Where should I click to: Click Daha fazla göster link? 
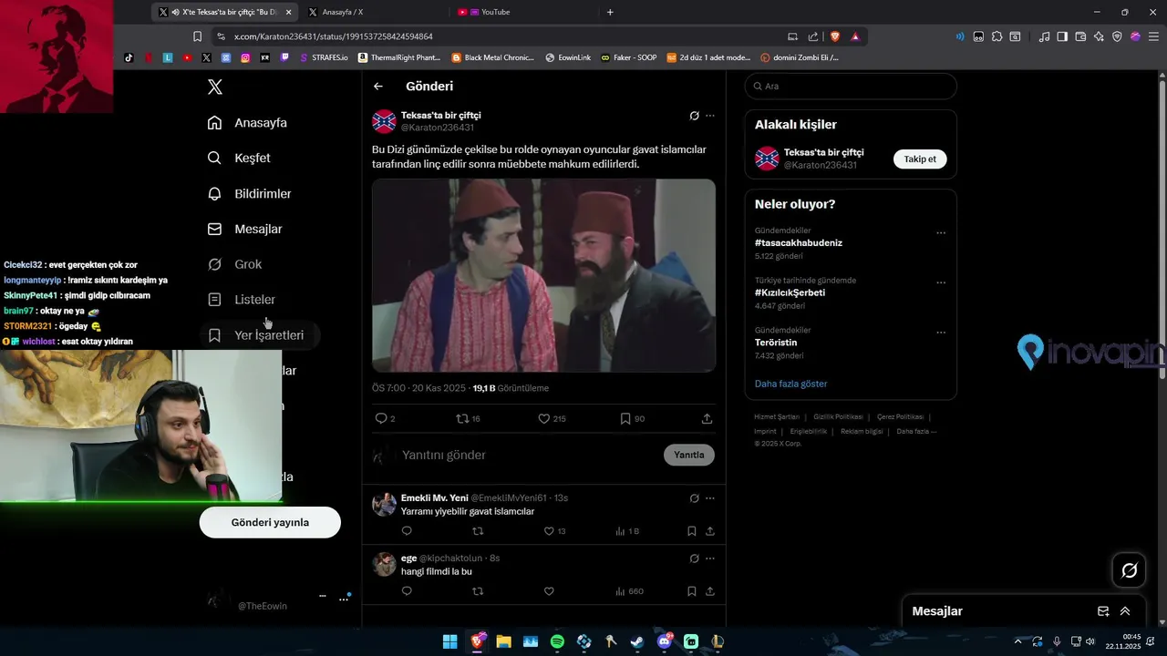click(x=790, y=384)
